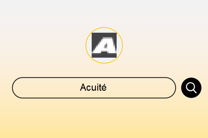Activate the search loupe beside the field
This screenshot has width=208, height=138.
191,88
